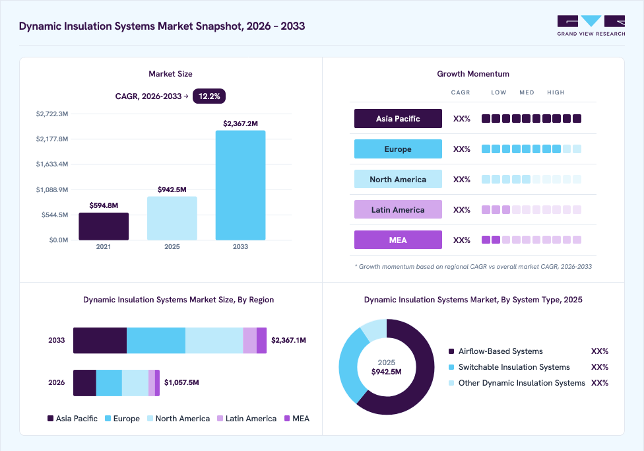This screenshot has height=451, width=644.
Task: Click the Market Snapshot page title
Action: click(162, 26)
